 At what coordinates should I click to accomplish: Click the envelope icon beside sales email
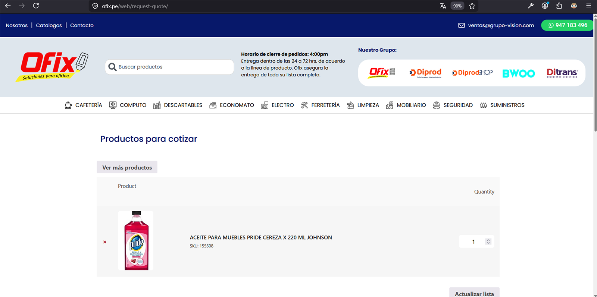462,25
